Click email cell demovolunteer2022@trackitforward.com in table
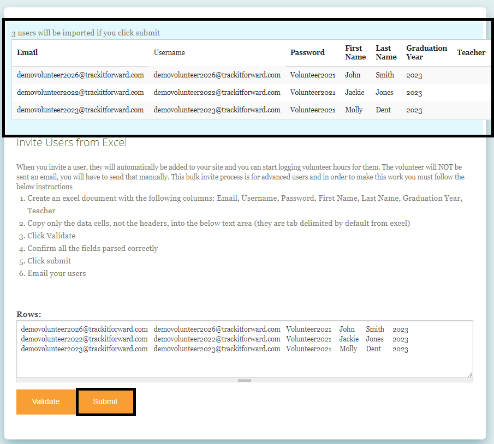The width and height of the screenshot is (494, 444). coord(80,93)
